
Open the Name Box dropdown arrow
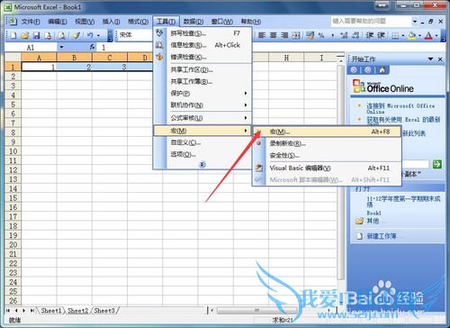click(x=61, y=47)
